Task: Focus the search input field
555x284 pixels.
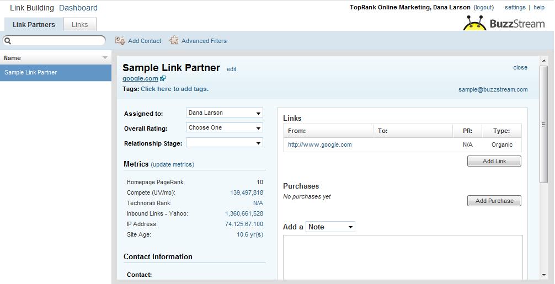Action: [x=54, y=41]
